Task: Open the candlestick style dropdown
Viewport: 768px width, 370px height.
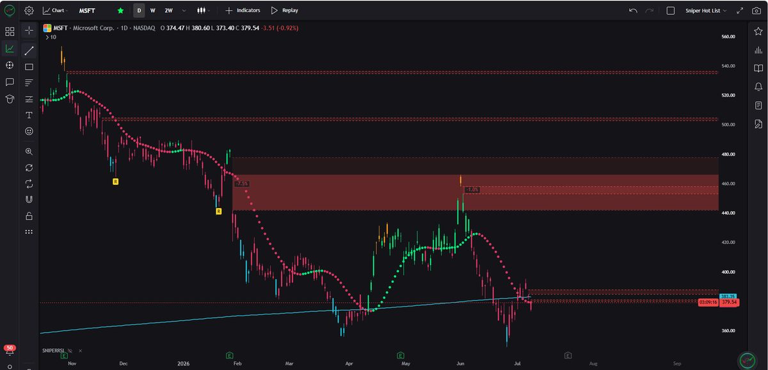Action: (x=203, y=11)
